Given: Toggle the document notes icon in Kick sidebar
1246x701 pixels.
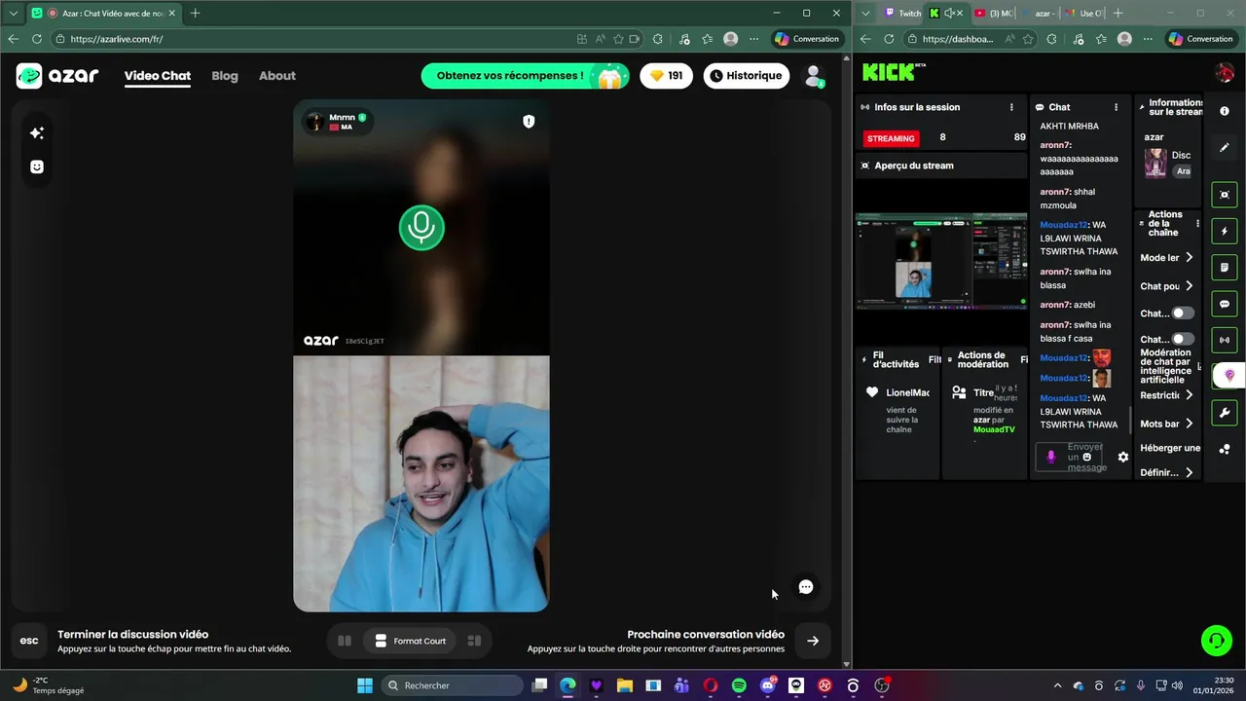Looking at the screenshot, I should (x=1225, y=268).
